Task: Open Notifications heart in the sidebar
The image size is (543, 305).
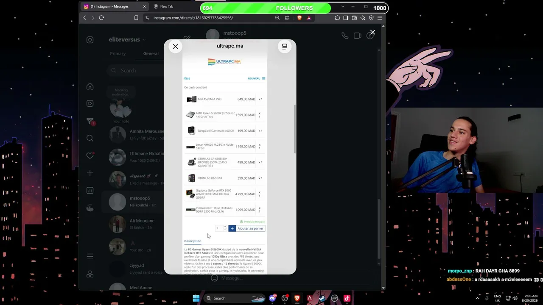Action: click(x=90, y=155)
